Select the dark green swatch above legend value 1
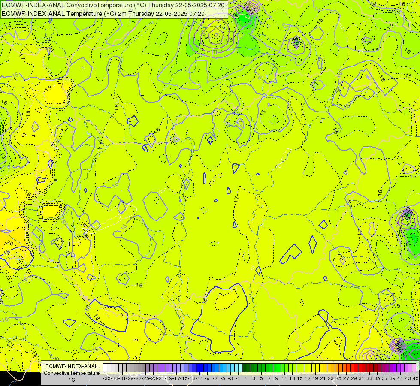Image resolution: width=420 pixels, height=386 pixels. [244, 368]
